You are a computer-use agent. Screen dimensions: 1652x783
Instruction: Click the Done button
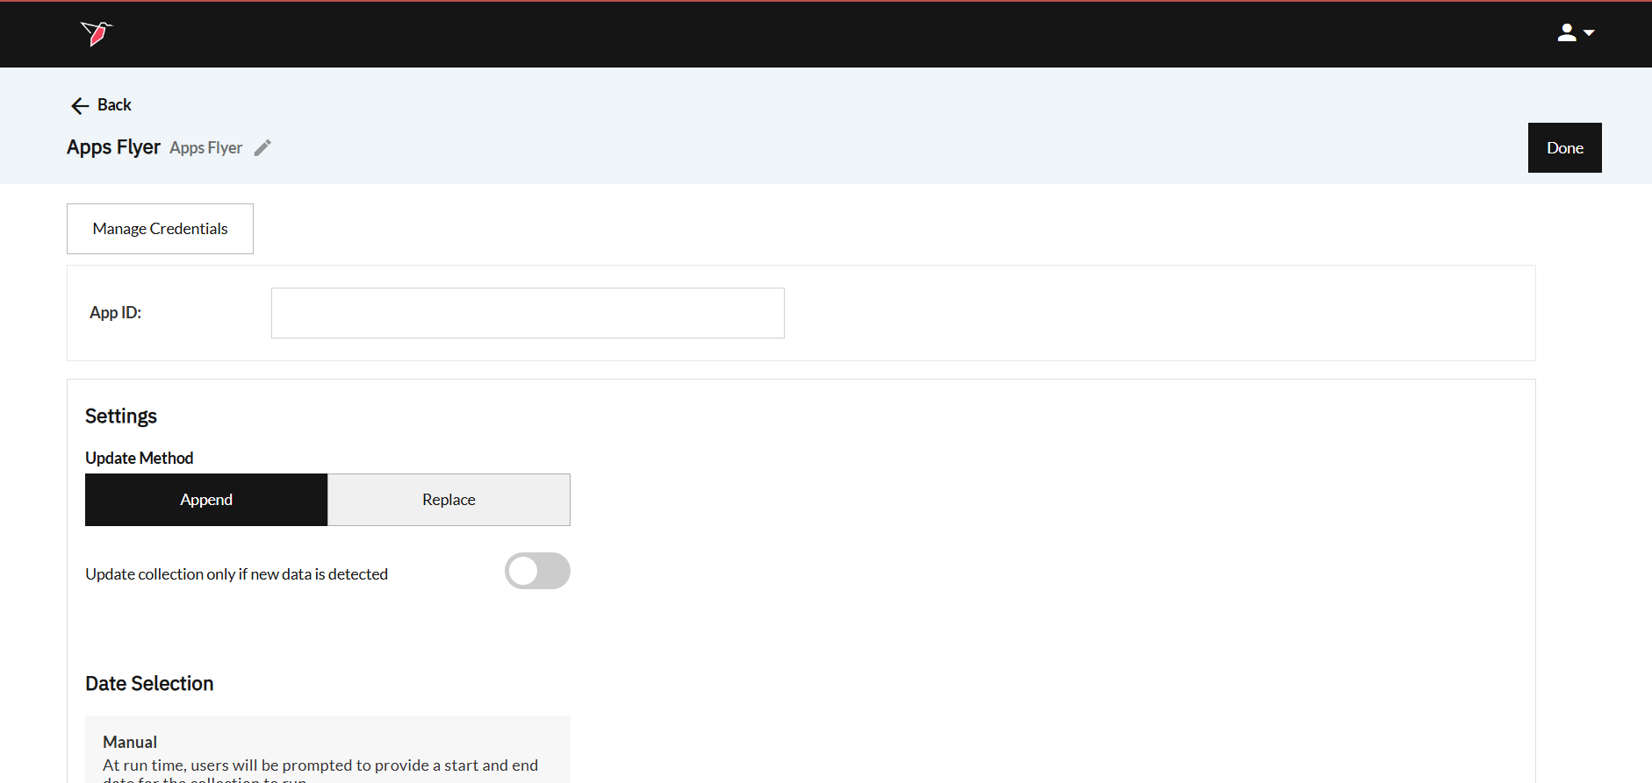1564,147
